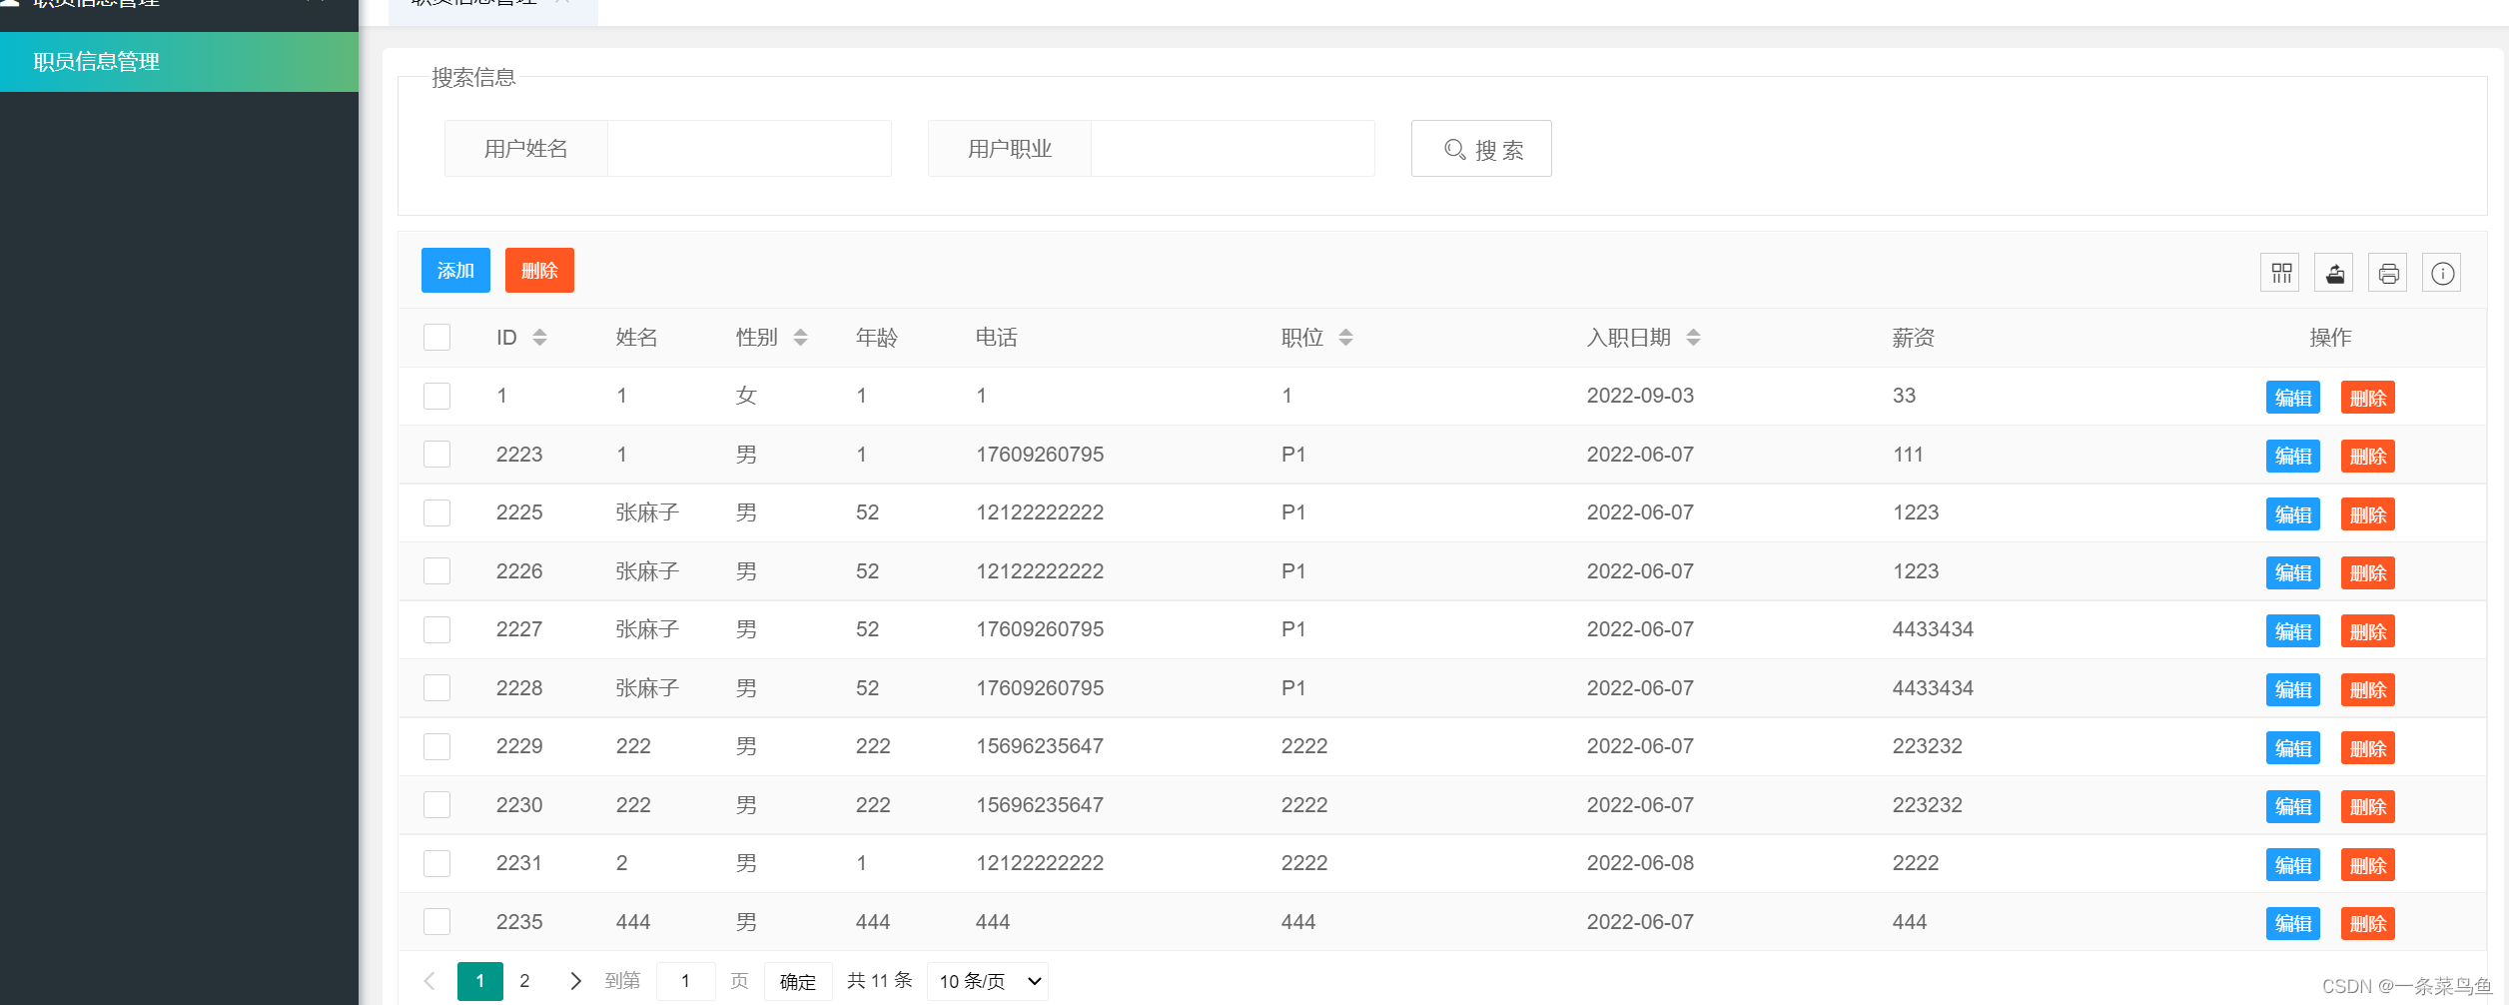
Task: Delete the row with ID 2228
Action: [2368, 690]
